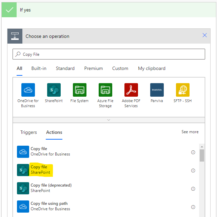The height and width of the screenshot is (217, 217).
Task: Click the Copy File search field
Action: (109, 54)
